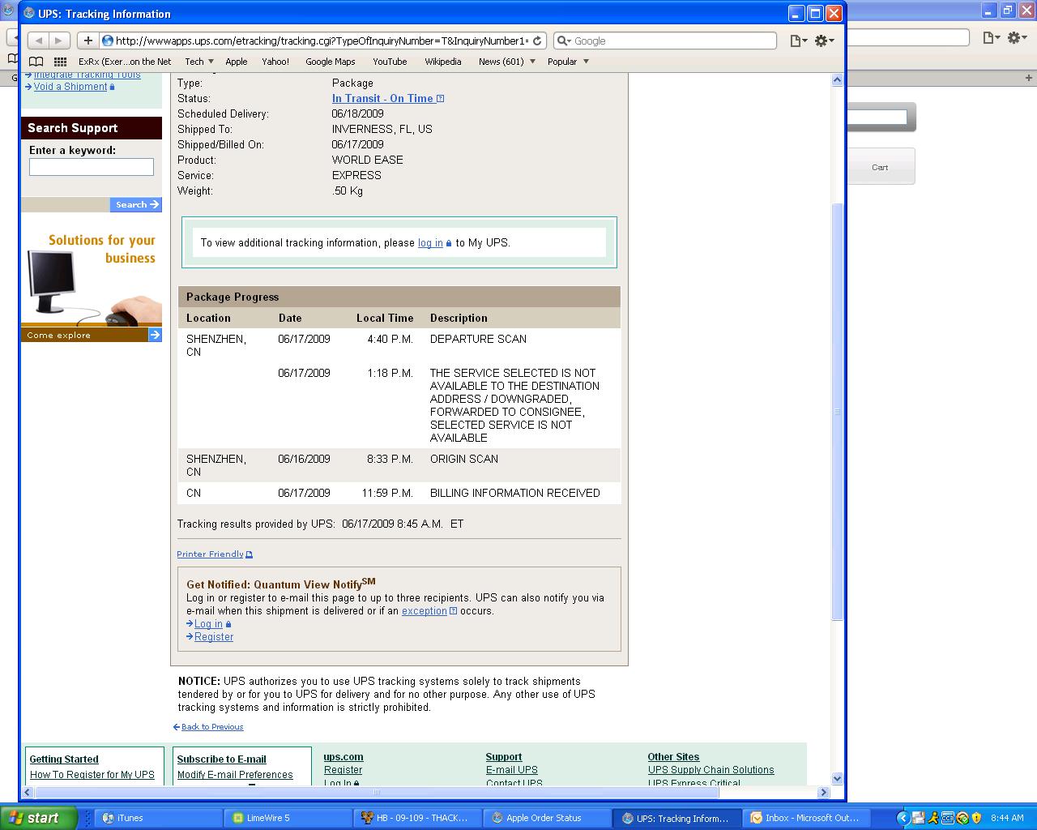Open the Printer Friendly link

click(x=211, y=554)
